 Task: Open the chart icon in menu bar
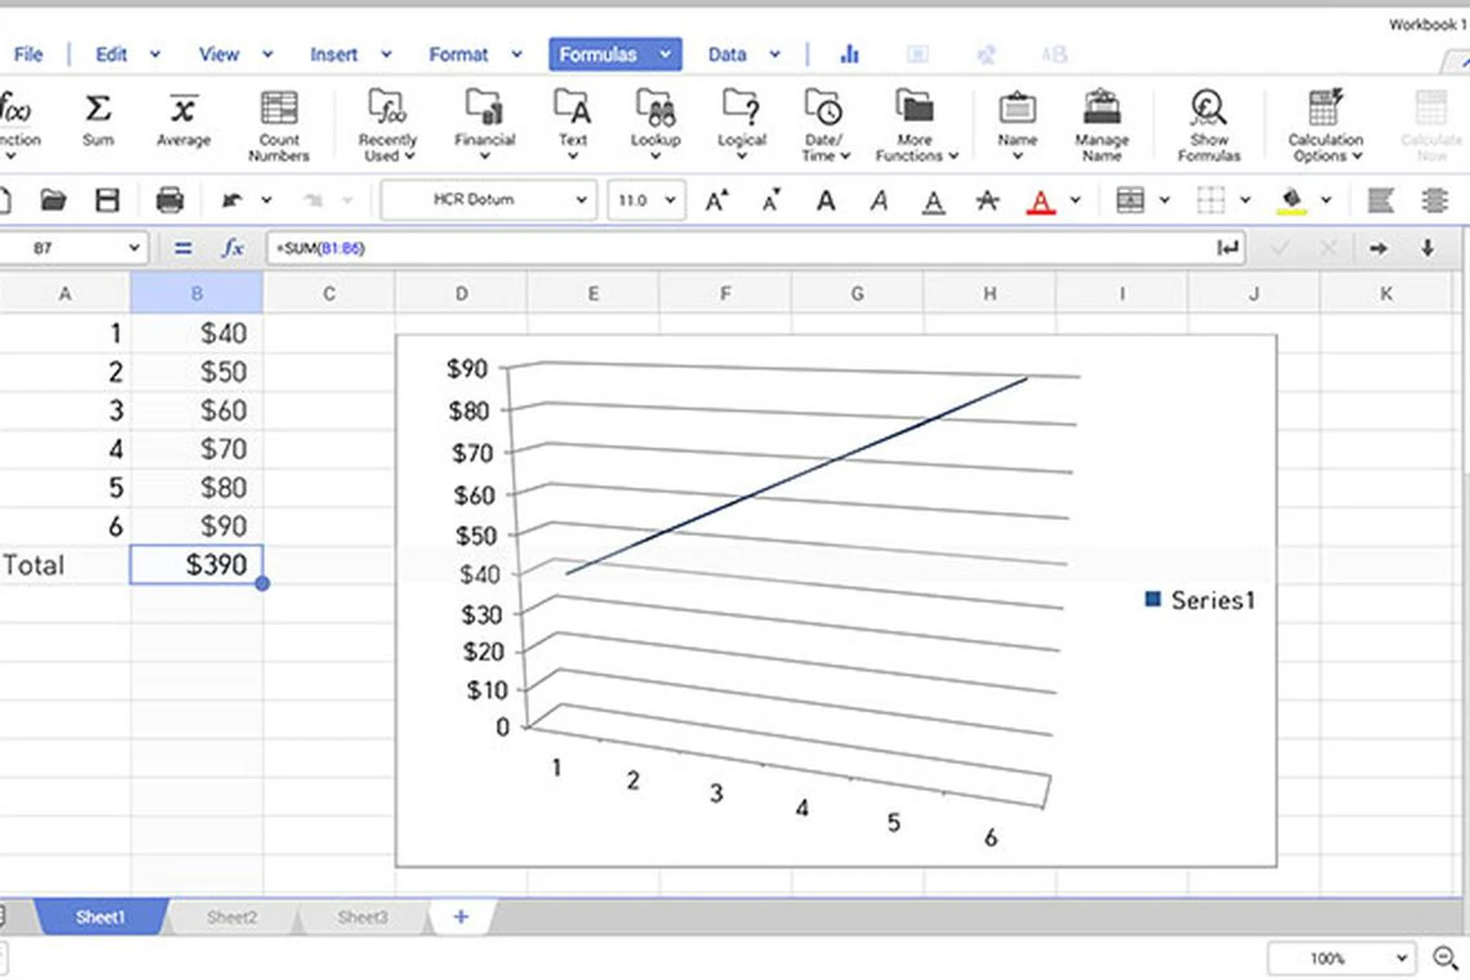[850, 54]
